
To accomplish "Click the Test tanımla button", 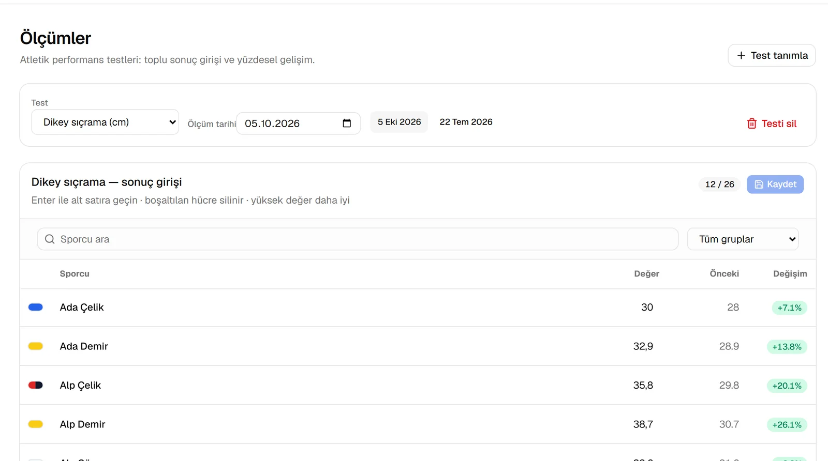I will pos(772,55).
